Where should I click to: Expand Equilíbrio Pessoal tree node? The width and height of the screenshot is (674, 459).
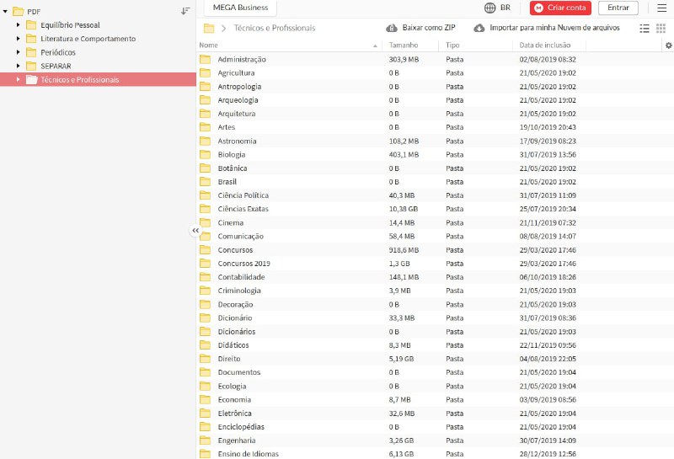18,25
